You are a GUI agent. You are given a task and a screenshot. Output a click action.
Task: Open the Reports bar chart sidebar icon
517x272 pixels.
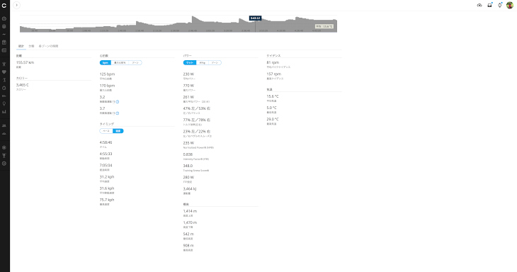pyautogui.click(x=4, y=112)
